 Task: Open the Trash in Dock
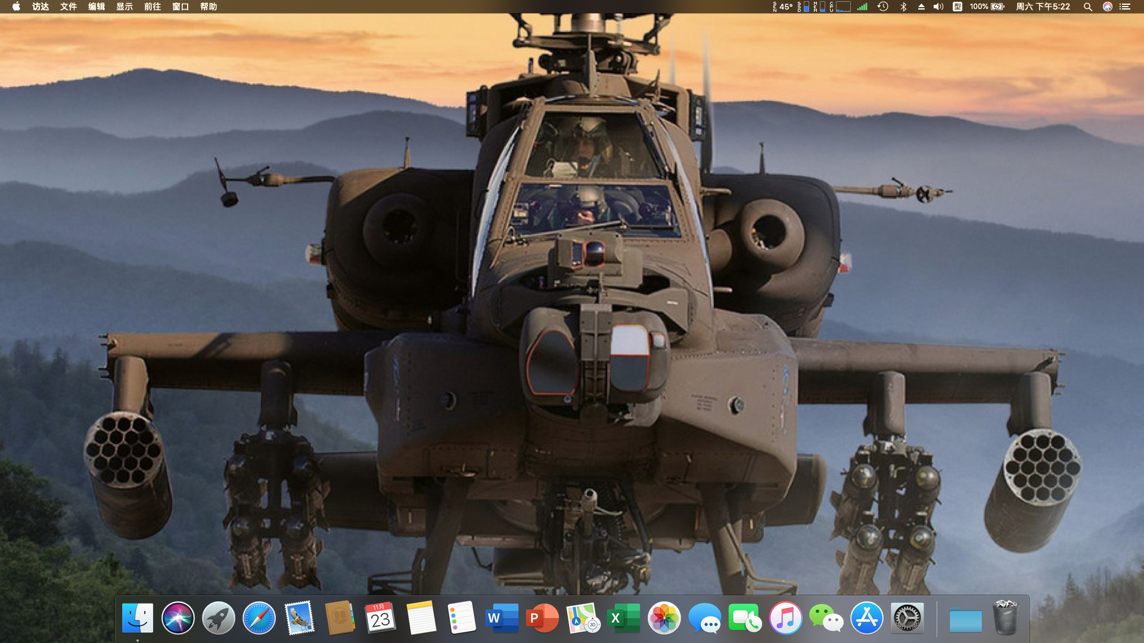pos(1006,618)
